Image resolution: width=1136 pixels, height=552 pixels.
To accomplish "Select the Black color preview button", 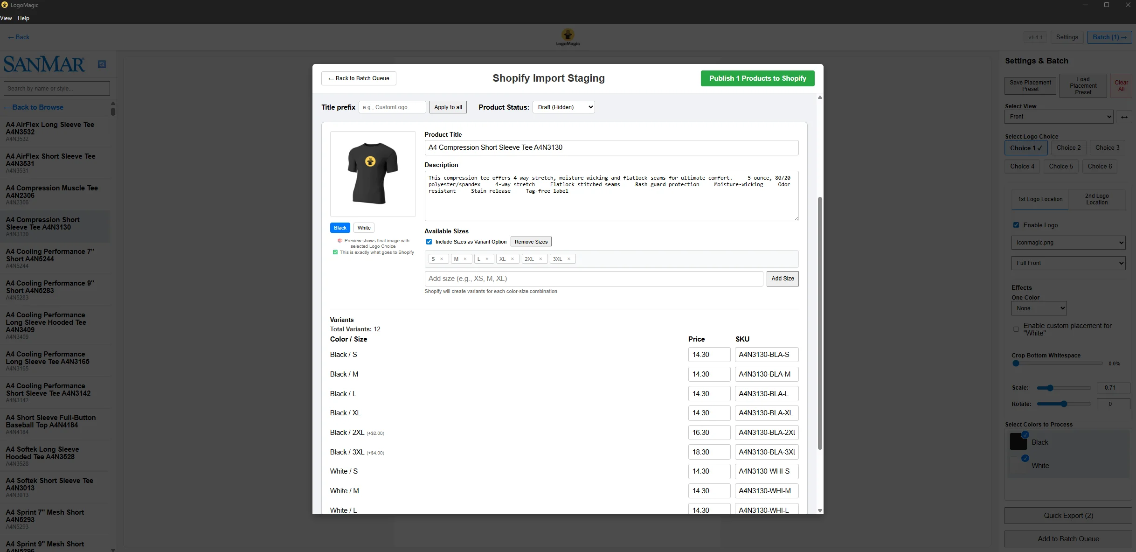I will (340, 228).
